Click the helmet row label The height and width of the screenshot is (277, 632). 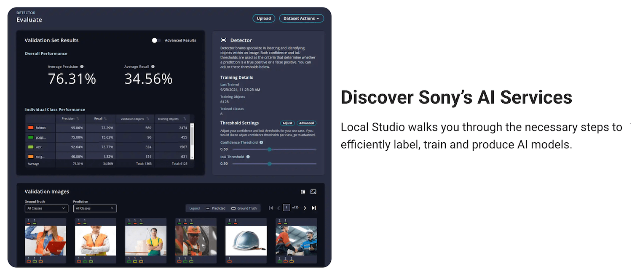[x=40, y=128]
